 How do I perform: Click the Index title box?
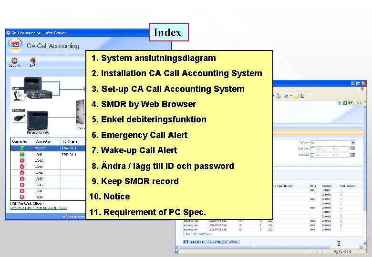pos(169,32)
